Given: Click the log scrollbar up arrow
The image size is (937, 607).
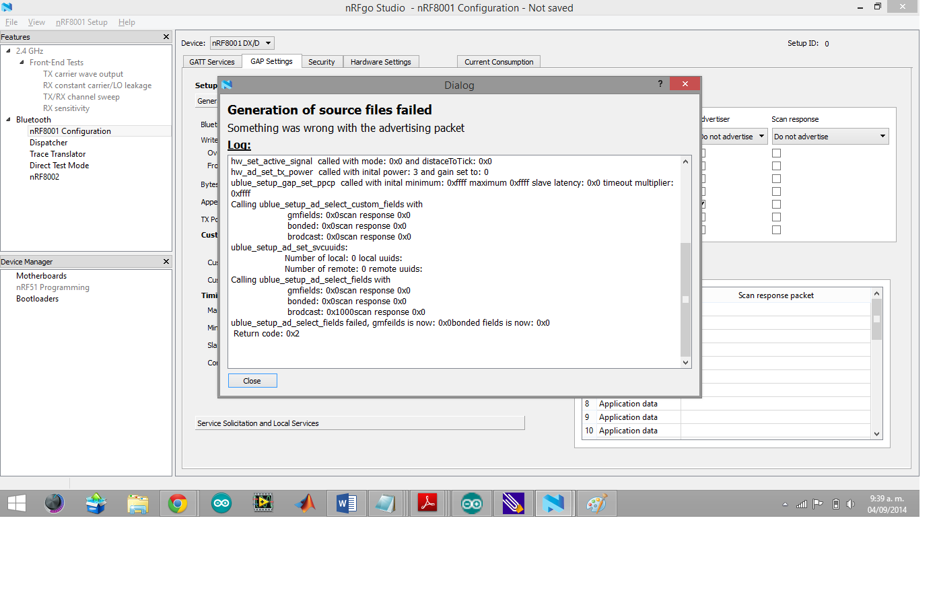Looking at the screenshot, I should click(x=686, y=162).
